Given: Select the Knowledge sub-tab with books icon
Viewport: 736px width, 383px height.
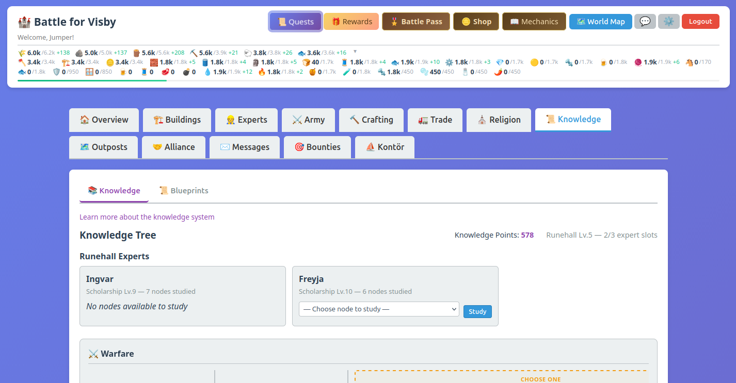Looking at the screenshot, I should point(114,191).
